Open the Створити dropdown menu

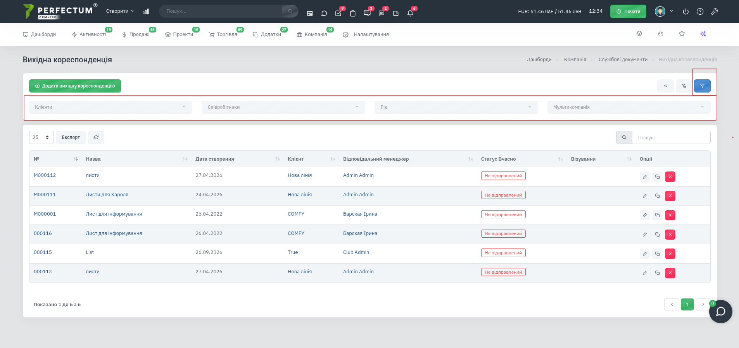pos(120,11)
